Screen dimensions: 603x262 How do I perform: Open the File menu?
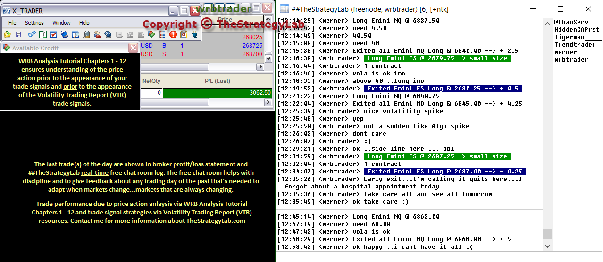click(12, 23)
